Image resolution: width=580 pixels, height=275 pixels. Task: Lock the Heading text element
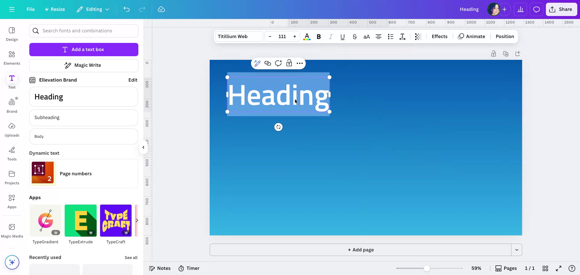pos(289,63)
